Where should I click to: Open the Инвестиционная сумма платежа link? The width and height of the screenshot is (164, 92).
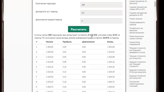137,37
